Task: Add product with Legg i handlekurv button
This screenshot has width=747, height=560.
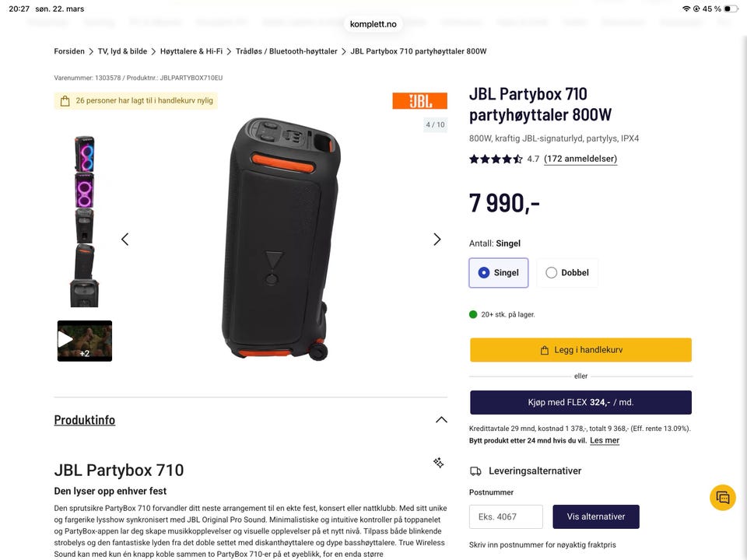Action: pyautogui.click(x=580, y=350)
